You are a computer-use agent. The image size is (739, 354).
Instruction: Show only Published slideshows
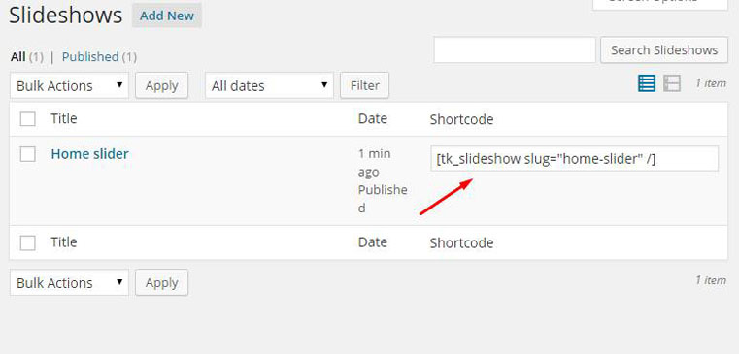point(90,57)
